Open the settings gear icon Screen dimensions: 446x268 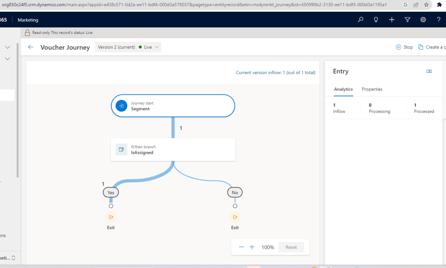coord(423,20)
